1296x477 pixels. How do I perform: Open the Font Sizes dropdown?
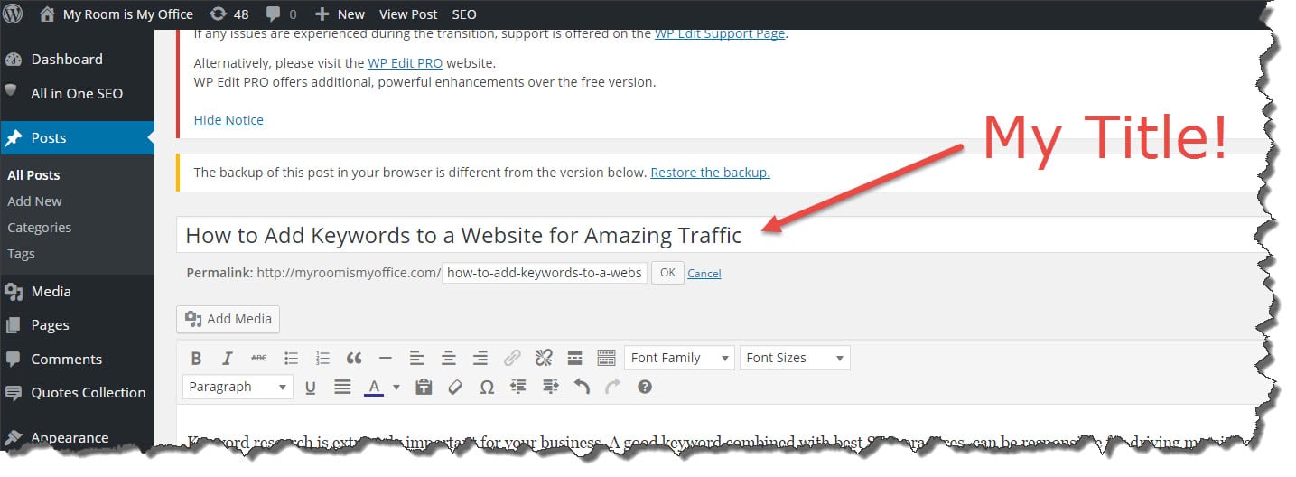pos(795,358)
